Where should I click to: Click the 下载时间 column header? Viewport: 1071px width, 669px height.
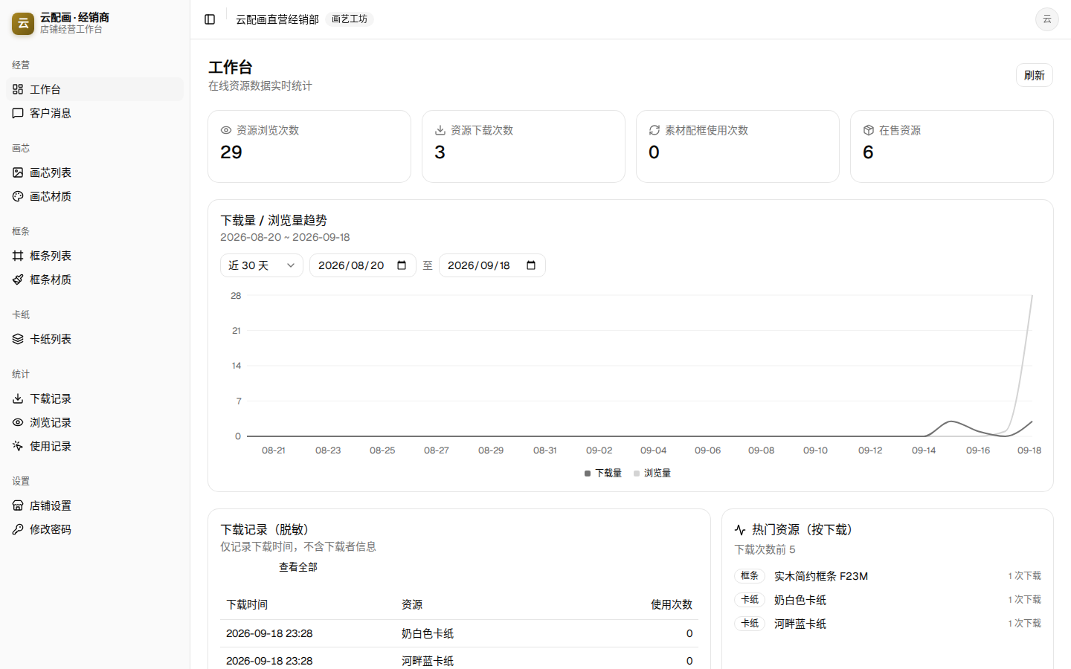pyautogui.click(x=247, y=605)
